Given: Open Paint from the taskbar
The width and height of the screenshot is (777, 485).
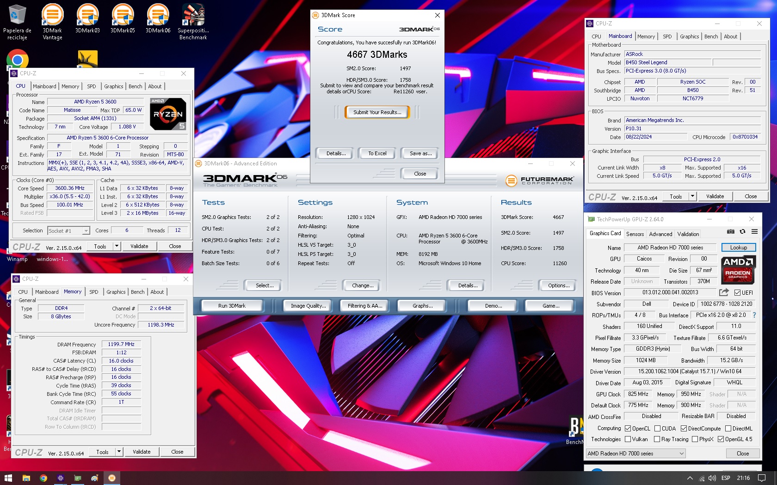Looking at the screenshot, I should 94,478.
